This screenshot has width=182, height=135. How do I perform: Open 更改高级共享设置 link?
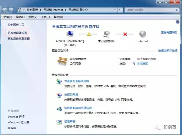(19, 39)
